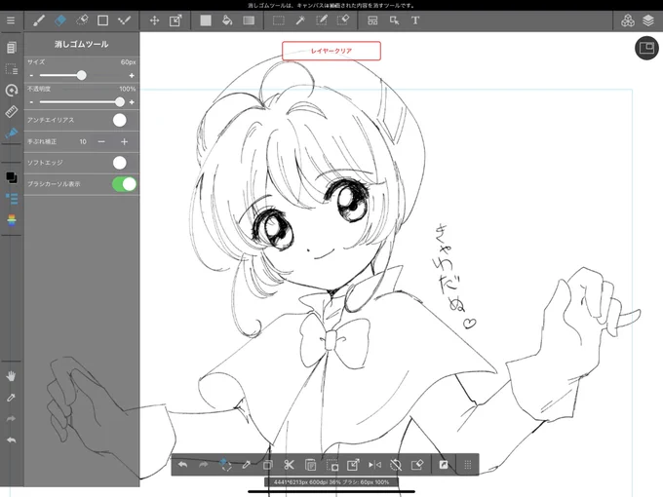Viewport: 663px width, 497px height.
Task: Decrease stabilizer (手ぶれ補正) value with minus
Action: (101, 141)
